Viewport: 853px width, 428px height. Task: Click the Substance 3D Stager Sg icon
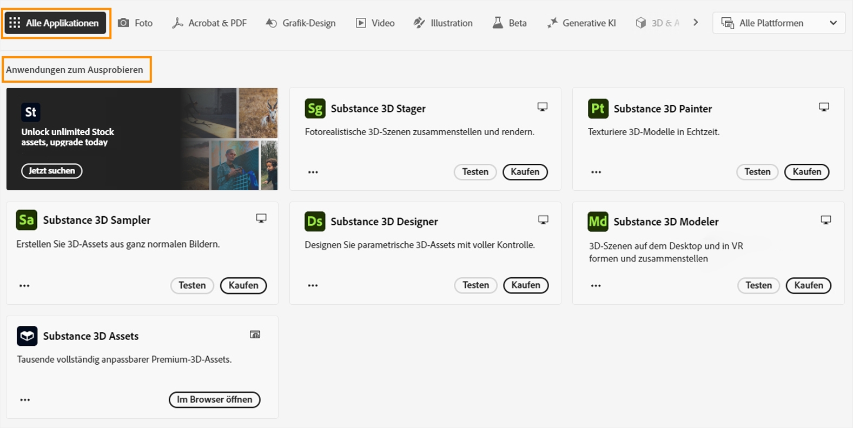315,109
